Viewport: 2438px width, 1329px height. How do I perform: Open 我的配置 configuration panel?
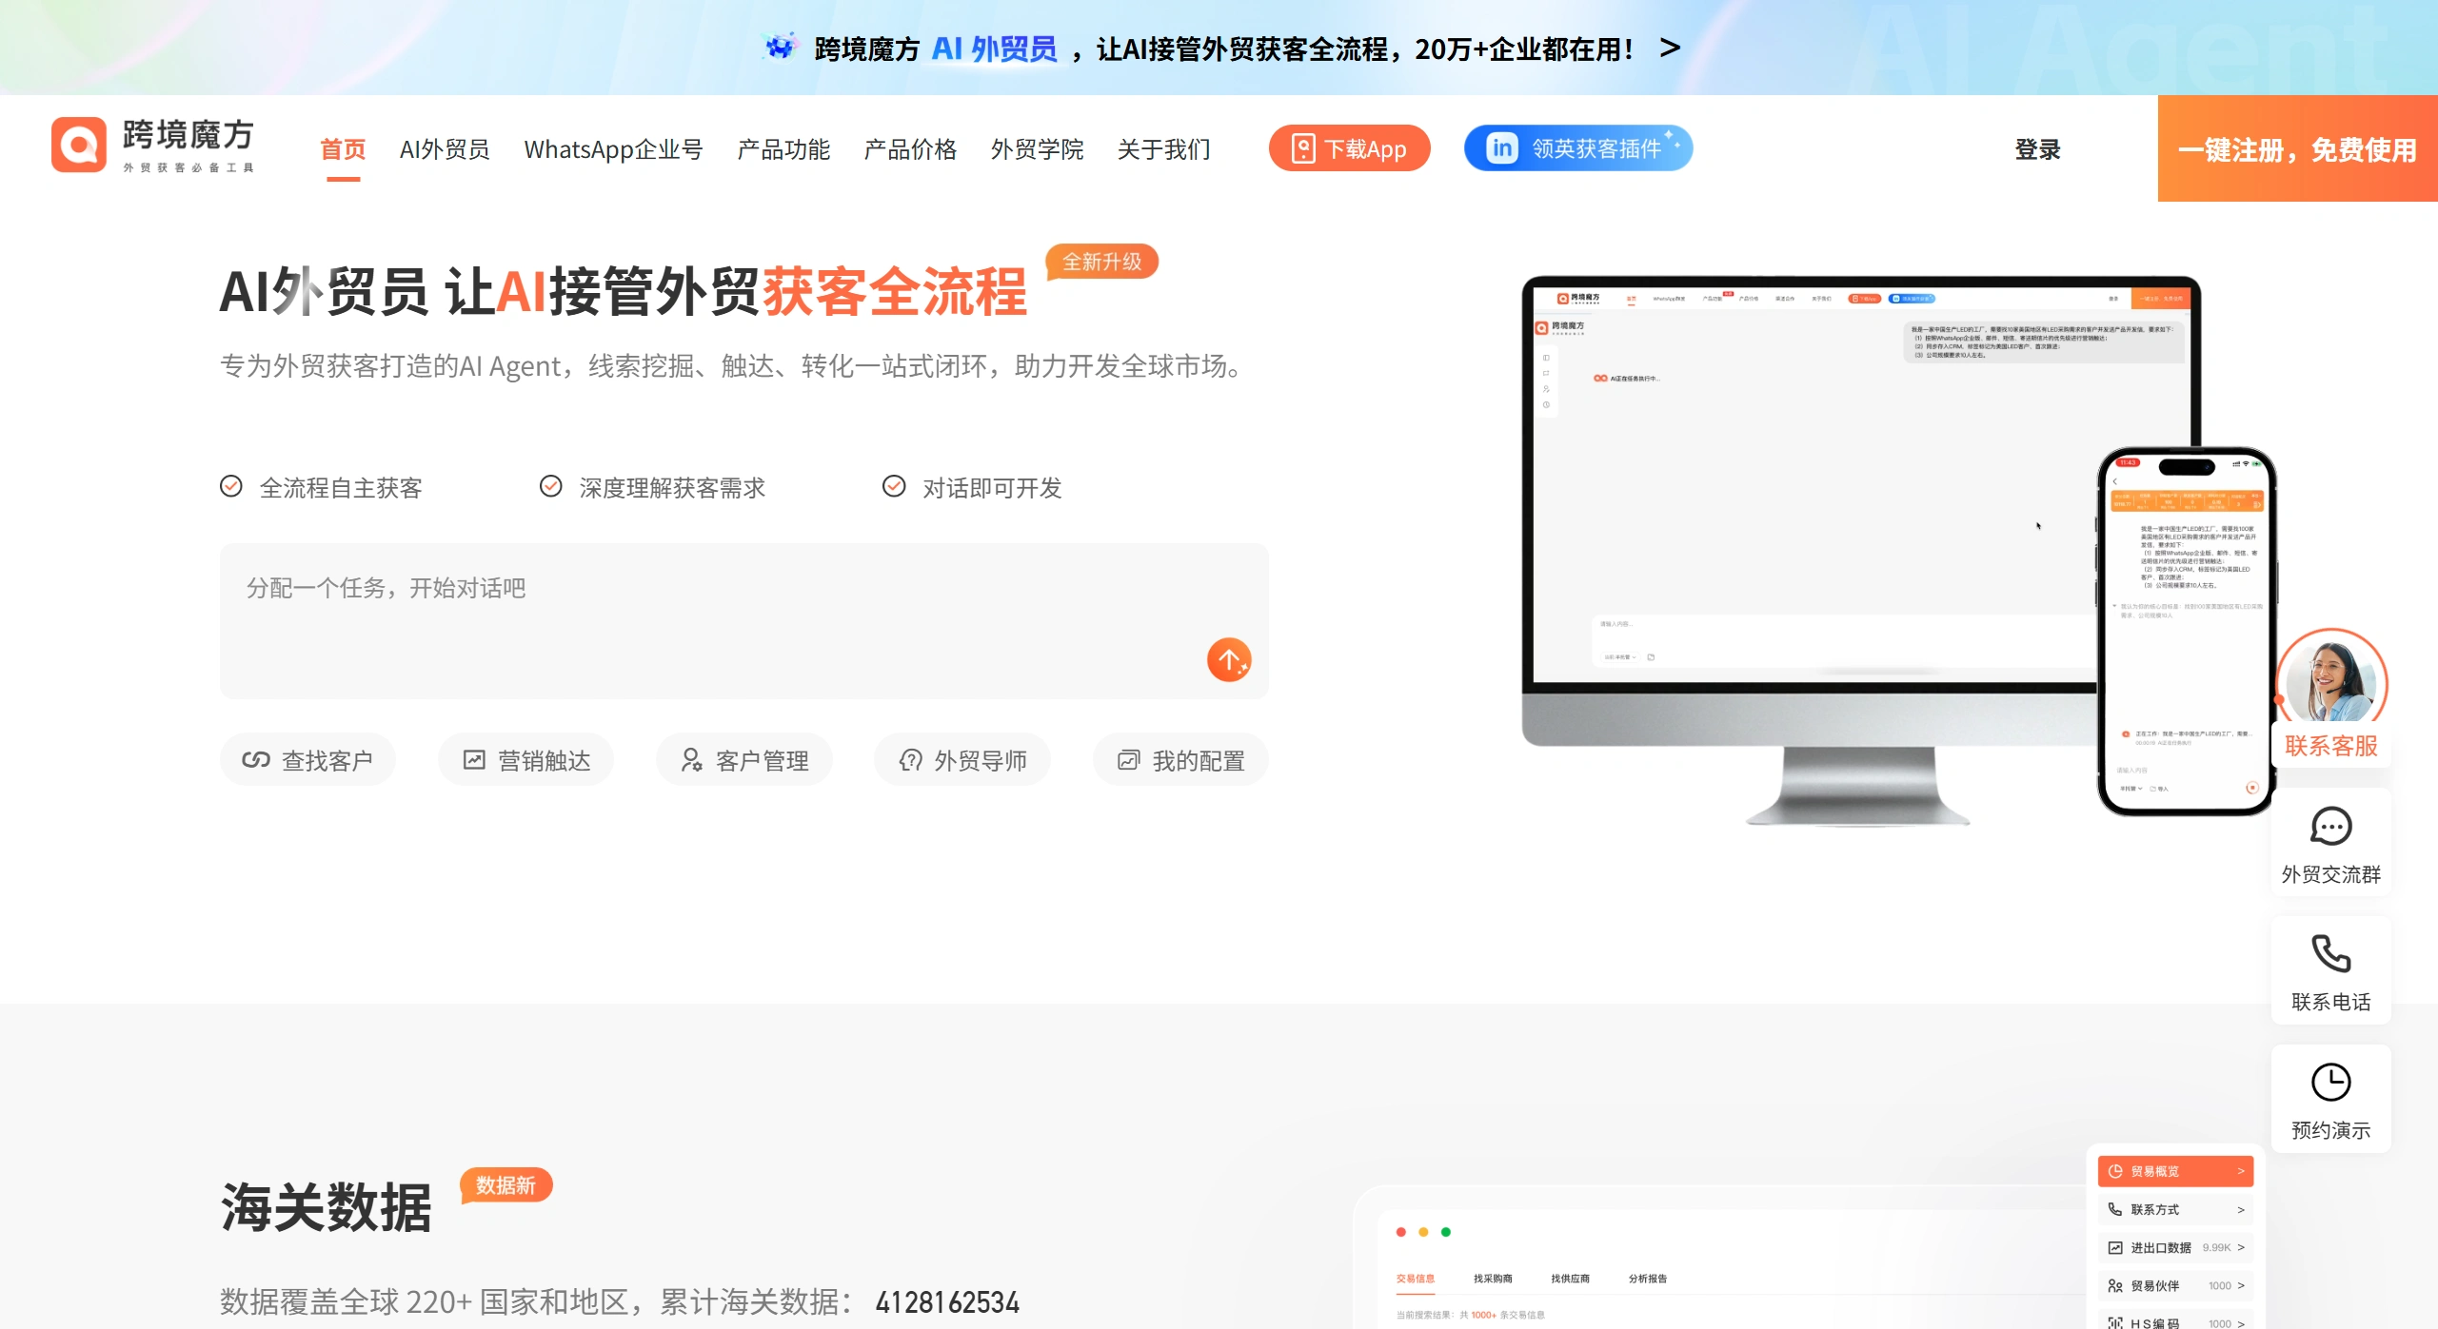[1180, 759]
